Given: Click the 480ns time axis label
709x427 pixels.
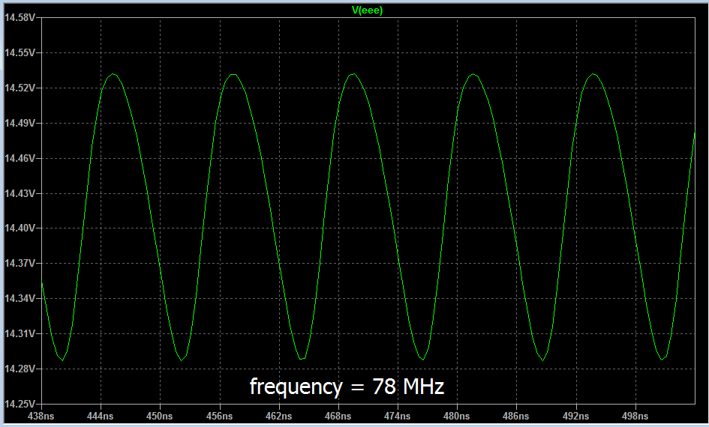Looking at the screenshot, I should (457, 417).
